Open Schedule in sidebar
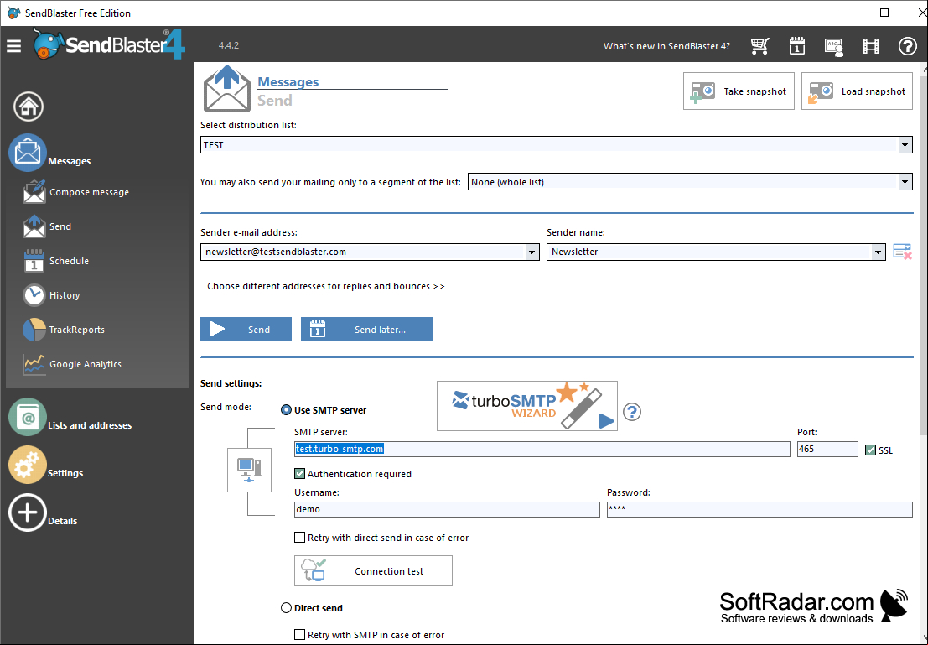This screenshot has width=928, height=645. 70,261
